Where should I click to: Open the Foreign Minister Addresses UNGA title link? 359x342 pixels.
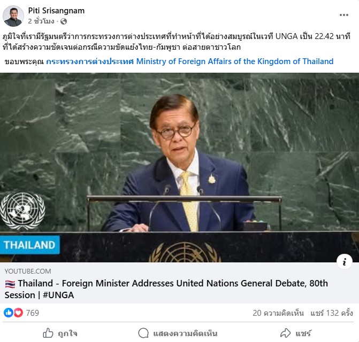point(166,289)
